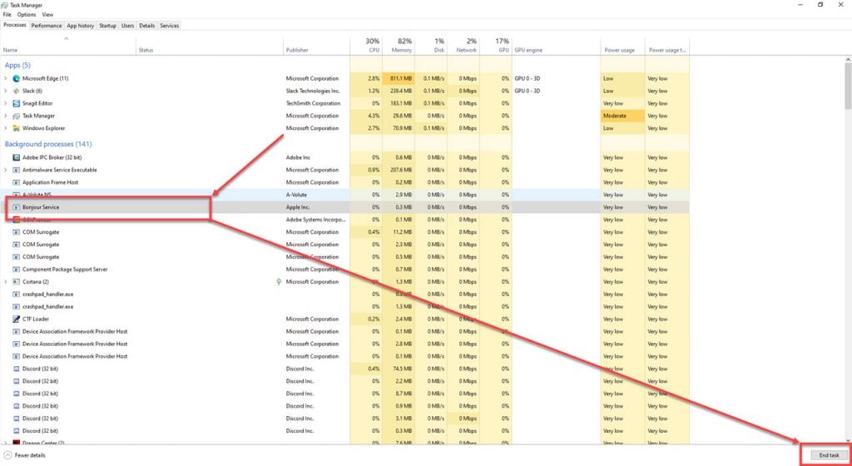The width and height of the screenshot is (852, 466).
Task: Expand the Slack (6) process group
Action: pyautogui.click(x=6, y=92)
